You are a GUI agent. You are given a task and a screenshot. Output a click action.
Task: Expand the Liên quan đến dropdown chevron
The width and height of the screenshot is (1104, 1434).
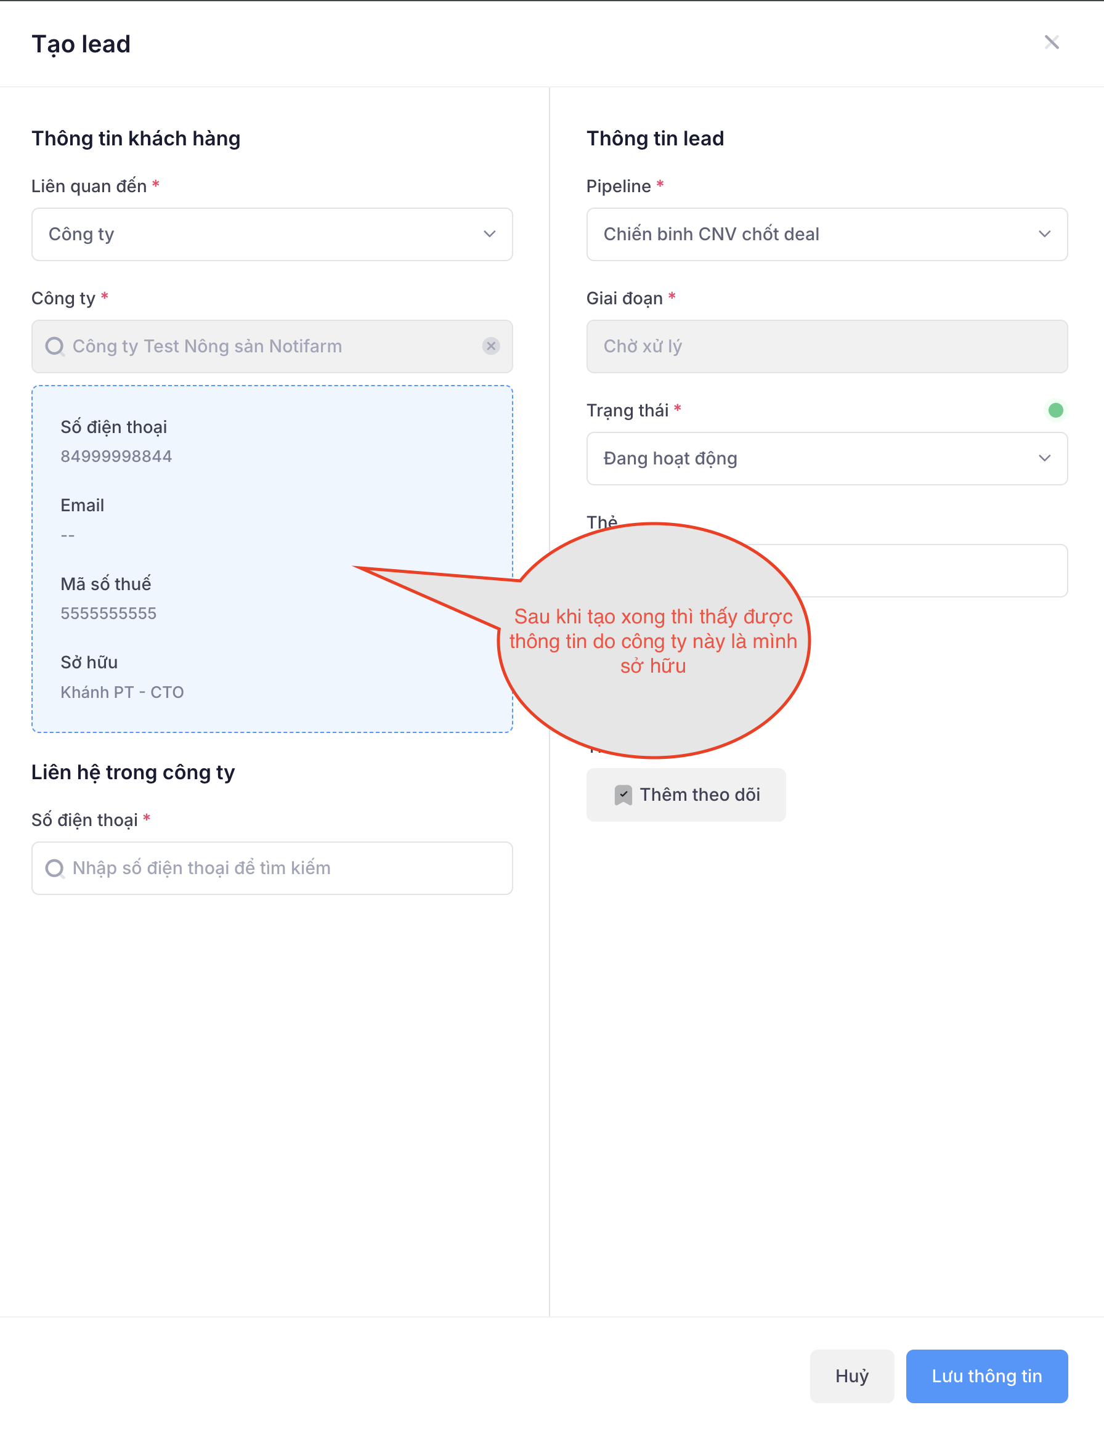click(x=489, y=235)
